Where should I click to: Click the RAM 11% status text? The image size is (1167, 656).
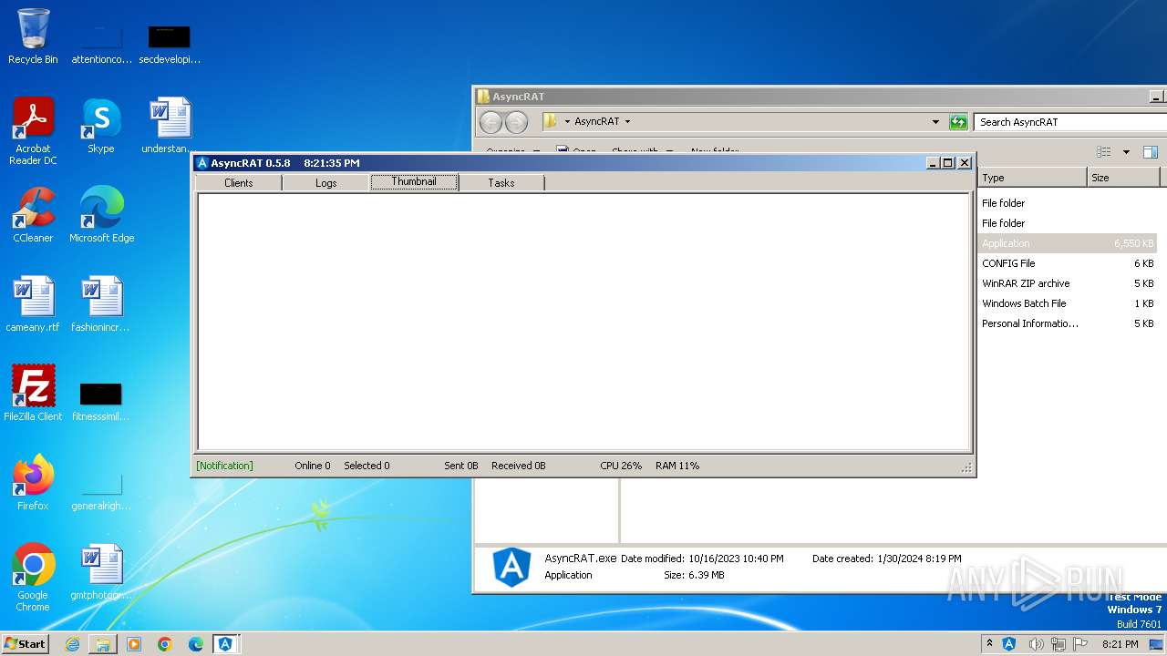(677, 466)
